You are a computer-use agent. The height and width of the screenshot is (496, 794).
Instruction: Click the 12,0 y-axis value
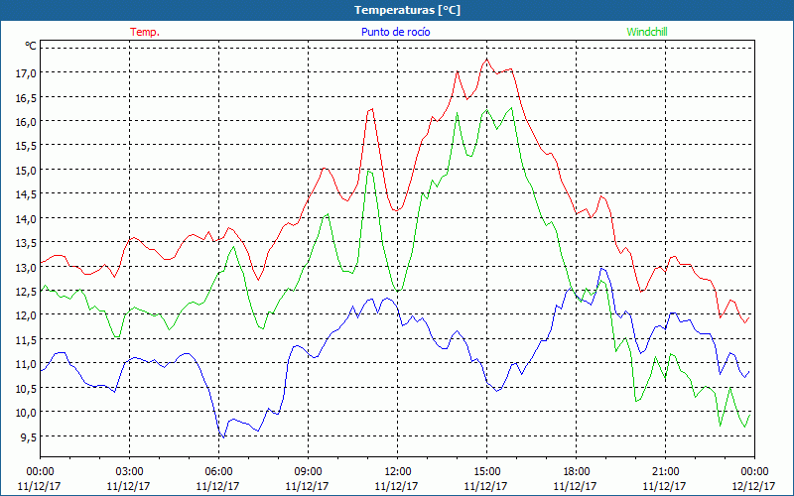[26, 315]
